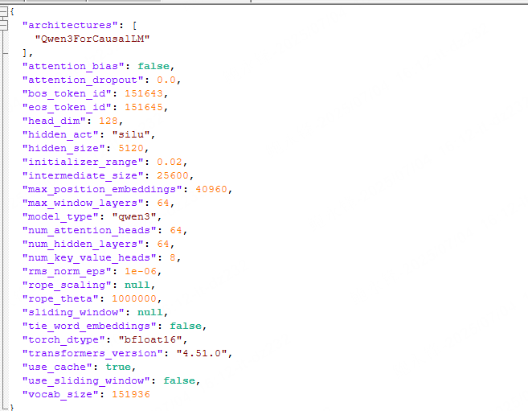
Task: Click rms_norm_eps value 1e-06
Action: [141, 272]
